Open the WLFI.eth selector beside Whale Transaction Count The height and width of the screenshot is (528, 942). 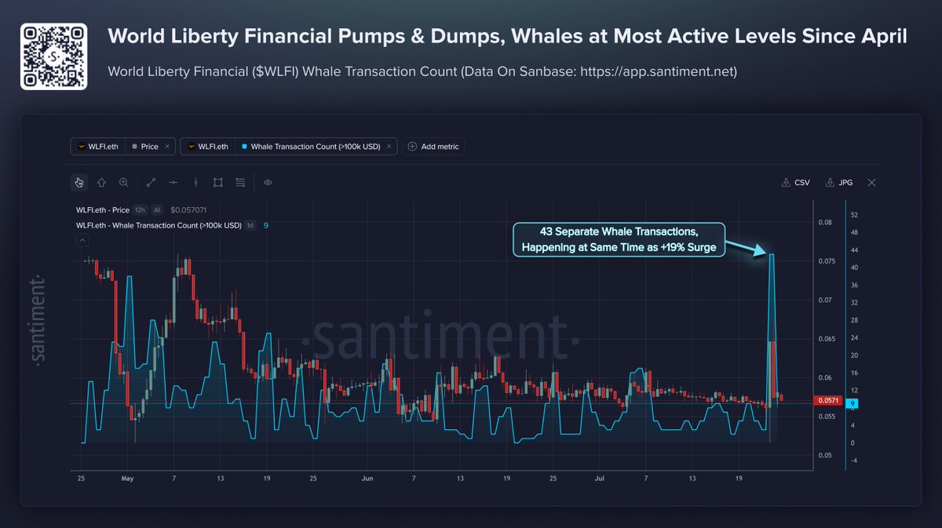[x=208, y=147]
